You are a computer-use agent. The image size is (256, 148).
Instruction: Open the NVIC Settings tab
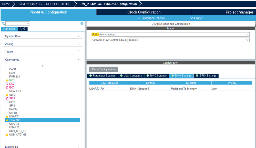[157, 76]
